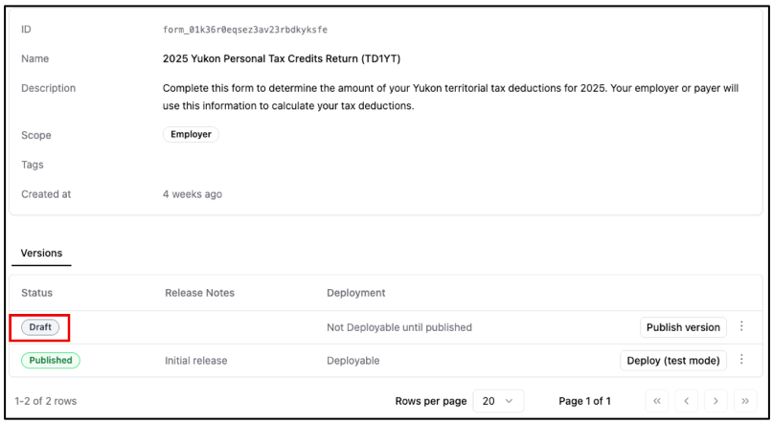This screenshot has height=423, width=773.
Task: Click the Deployment column header
Action: coord(355,293)
